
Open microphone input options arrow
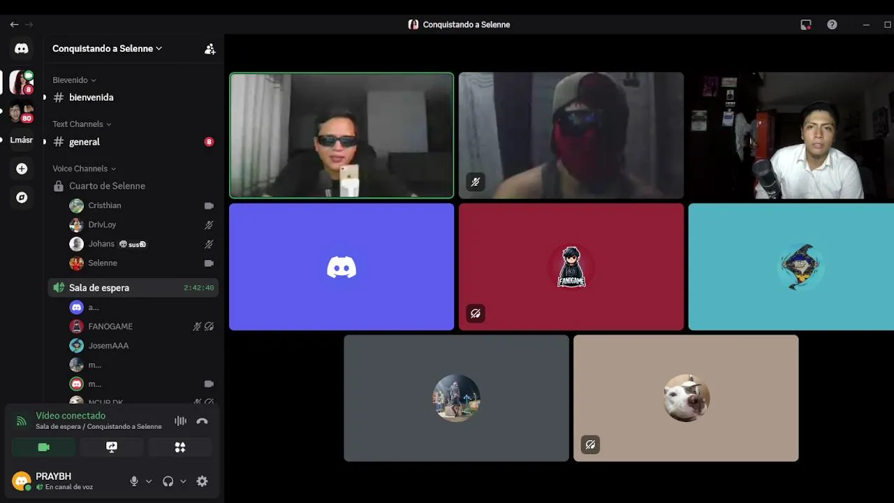point(148,481)
